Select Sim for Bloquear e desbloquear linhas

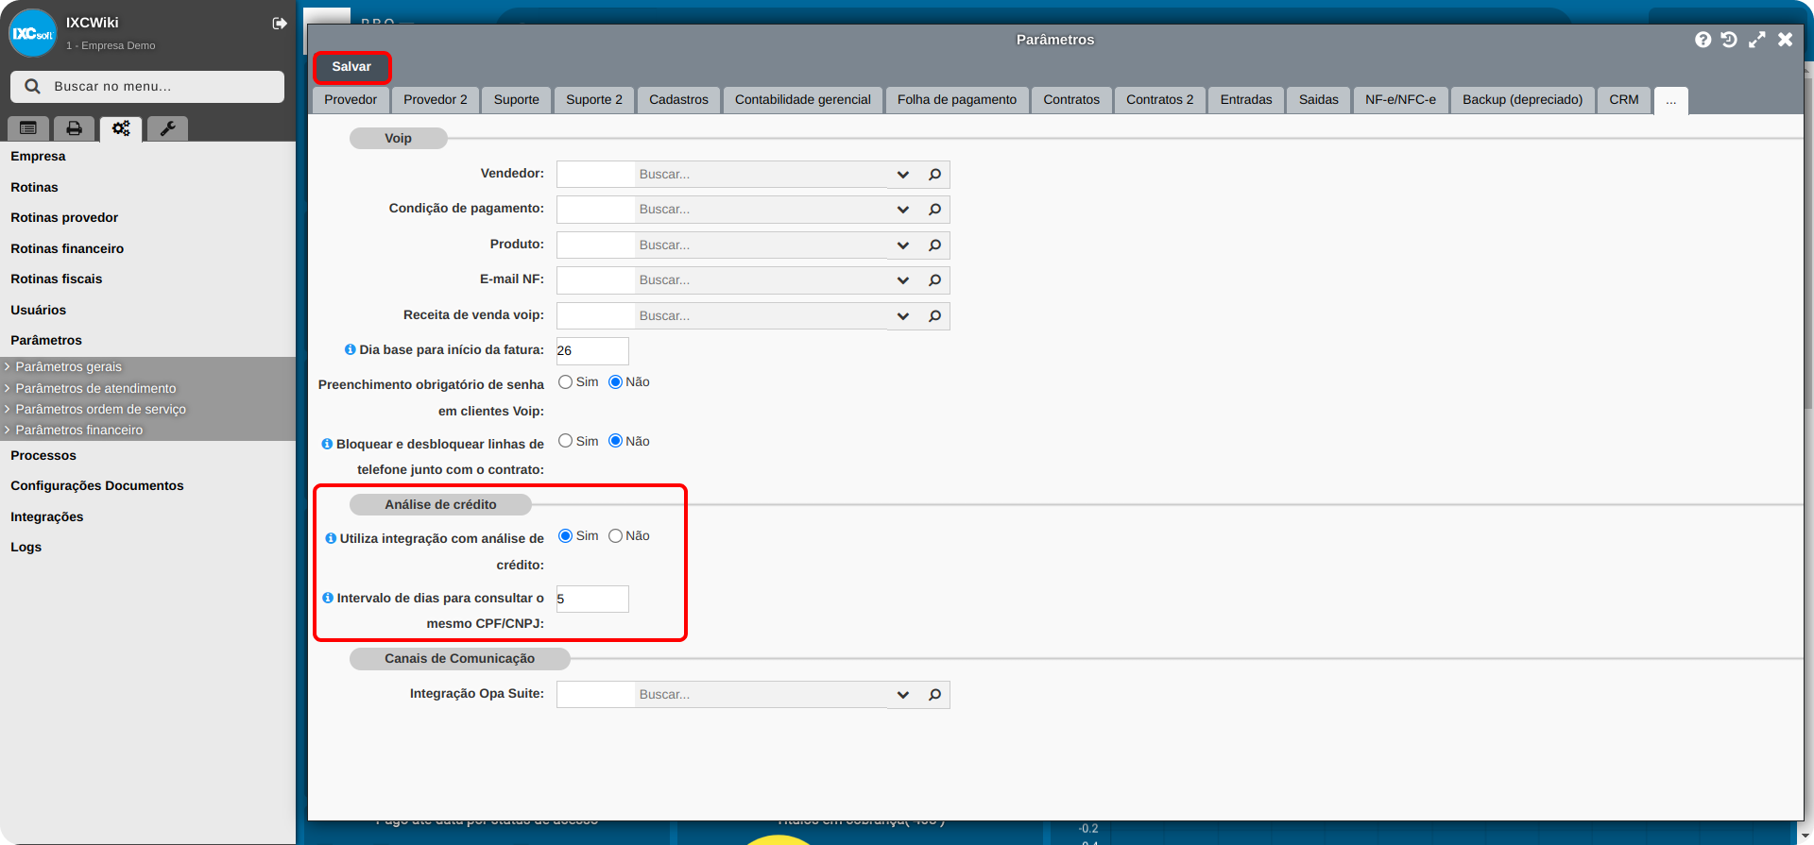[565, 441]
